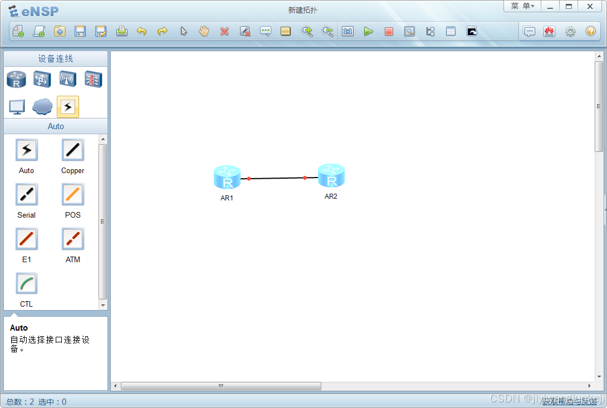Image resolution: width=607 pixels, height=408 pixels.
Task: Select the Switch device category
Action: [x=42, y=80]
